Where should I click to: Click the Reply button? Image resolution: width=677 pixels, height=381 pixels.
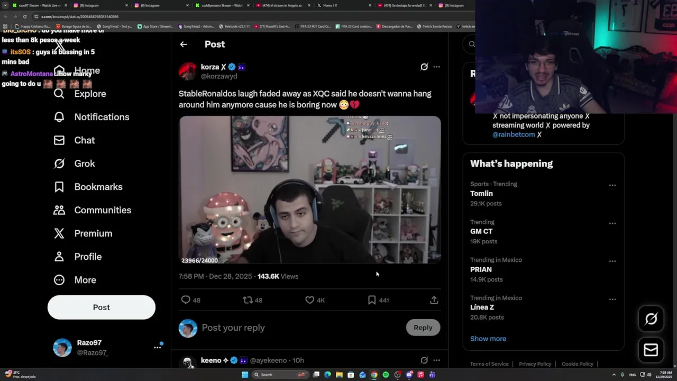423,328
